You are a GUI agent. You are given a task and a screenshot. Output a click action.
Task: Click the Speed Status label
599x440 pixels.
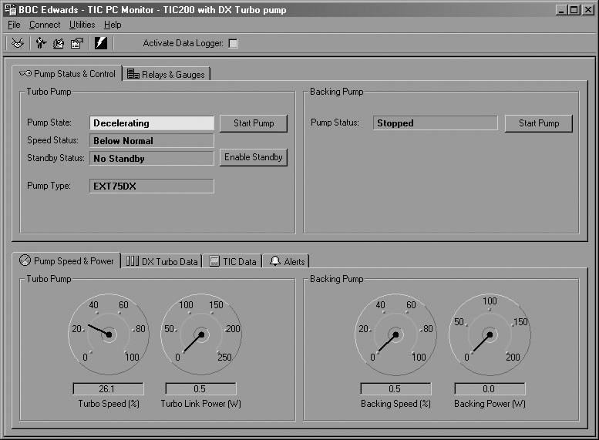click(x=52, y=140)
